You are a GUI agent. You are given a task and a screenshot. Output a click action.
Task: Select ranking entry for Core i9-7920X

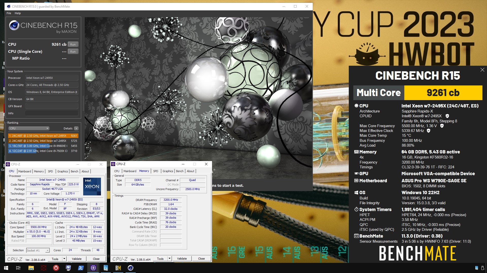pyautogui.click(x=43, y=151)
